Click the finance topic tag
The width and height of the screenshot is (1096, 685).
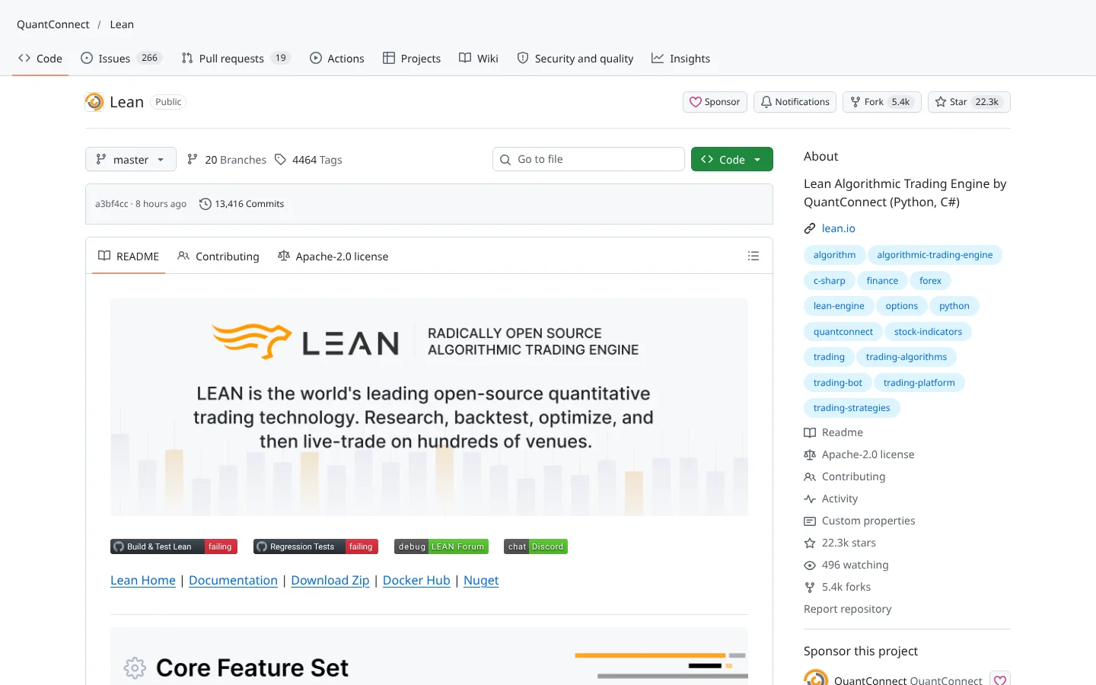coord(882,281)
